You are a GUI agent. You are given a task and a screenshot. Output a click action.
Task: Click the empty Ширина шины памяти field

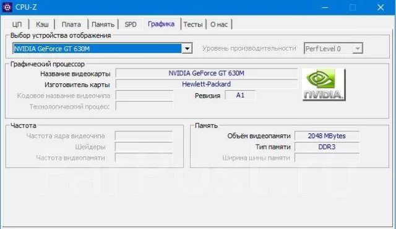click(327, 157)
